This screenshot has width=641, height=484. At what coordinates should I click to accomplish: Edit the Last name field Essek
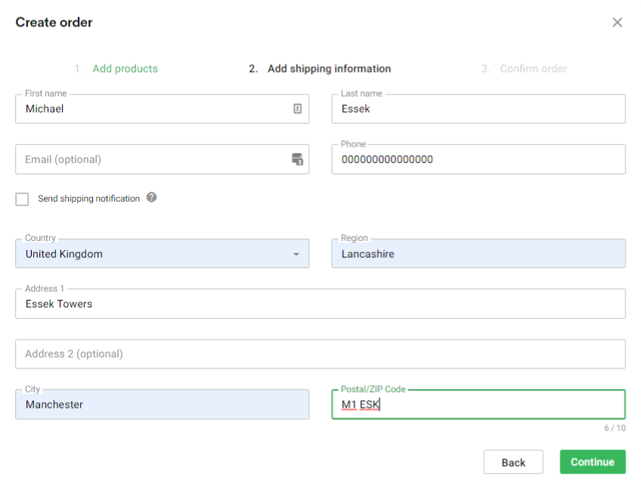478,109
